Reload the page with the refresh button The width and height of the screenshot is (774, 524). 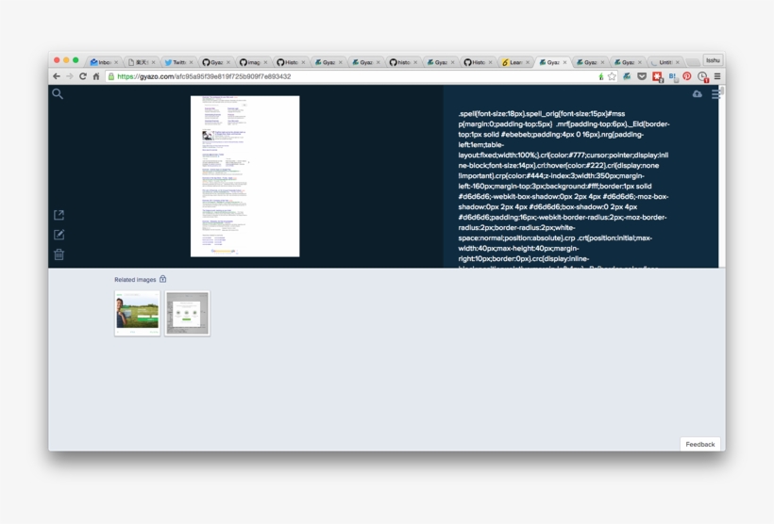pos(83,76)
